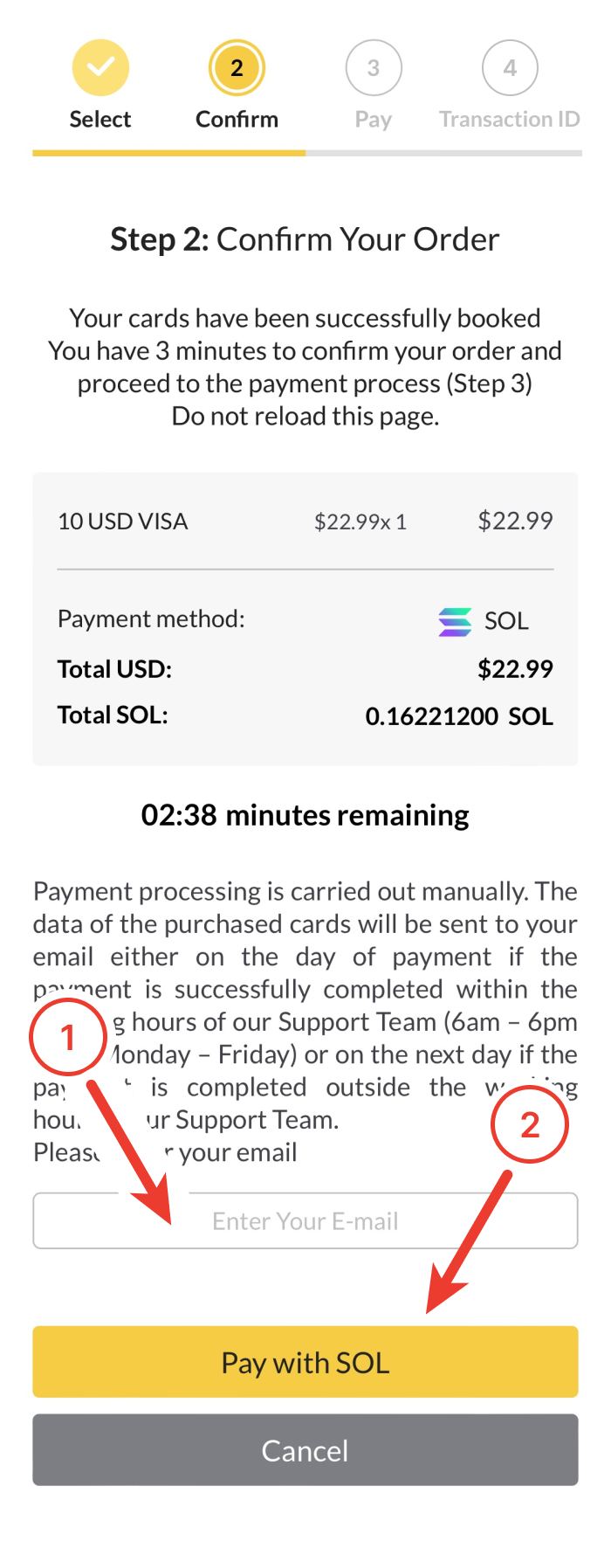Select the "Confirm" step label

coord(237,120)
